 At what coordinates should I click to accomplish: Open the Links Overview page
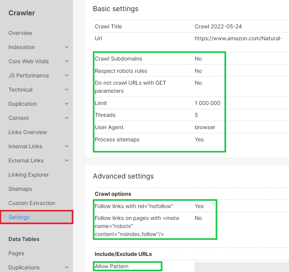[28, 132]
